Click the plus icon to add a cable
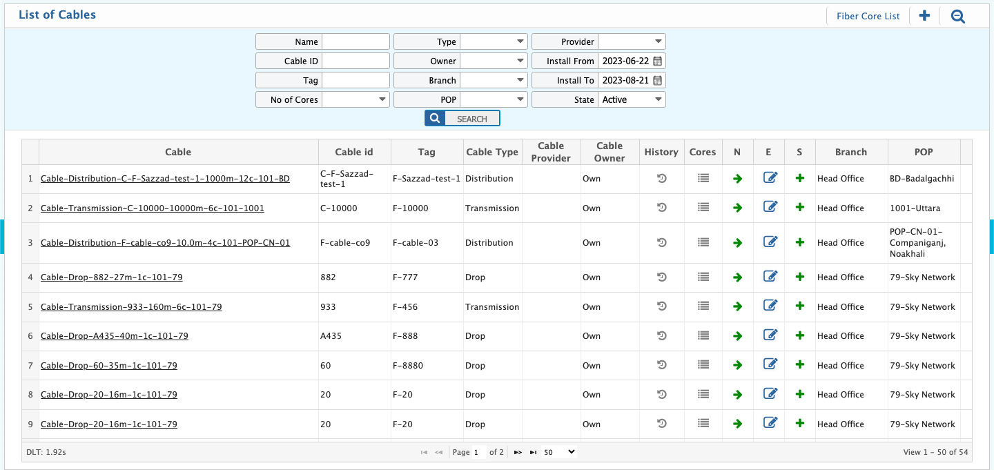The width and height of the screenshot is (994, 470). pos(924,16)
